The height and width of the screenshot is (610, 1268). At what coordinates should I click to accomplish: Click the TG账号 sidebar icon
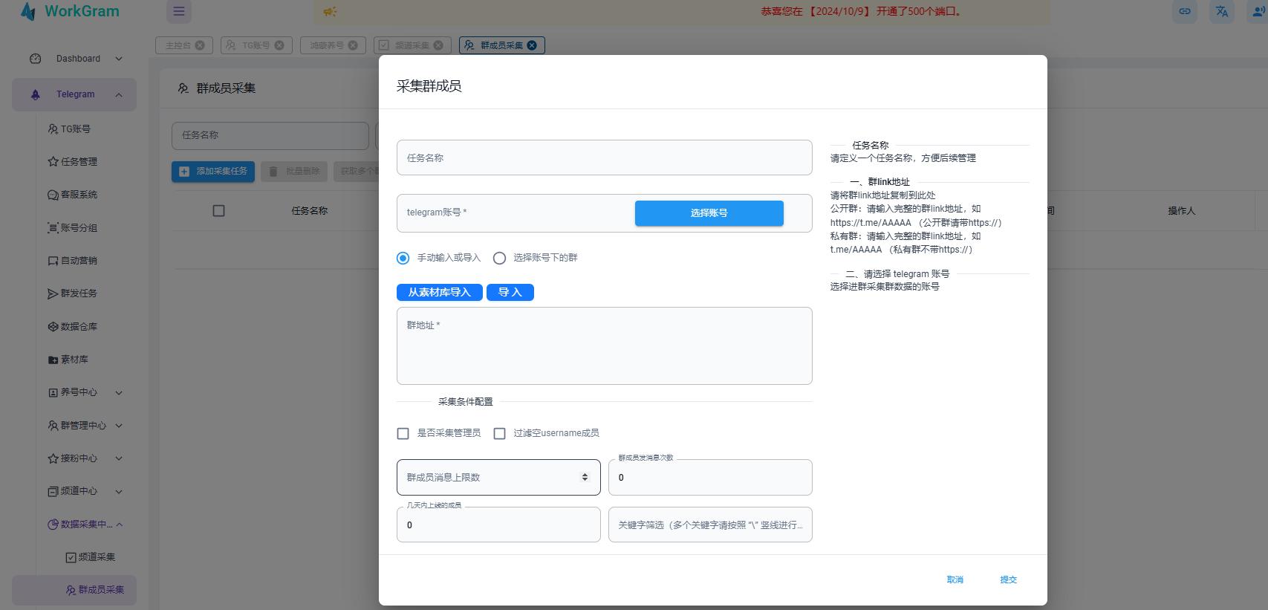[x=53, y=129]
